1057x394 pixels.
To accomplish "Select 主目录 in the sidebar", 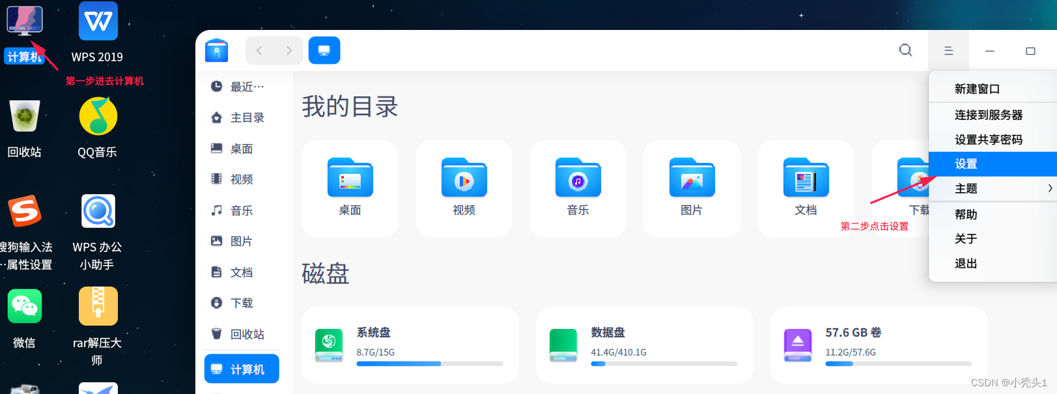I will [242, 118].
